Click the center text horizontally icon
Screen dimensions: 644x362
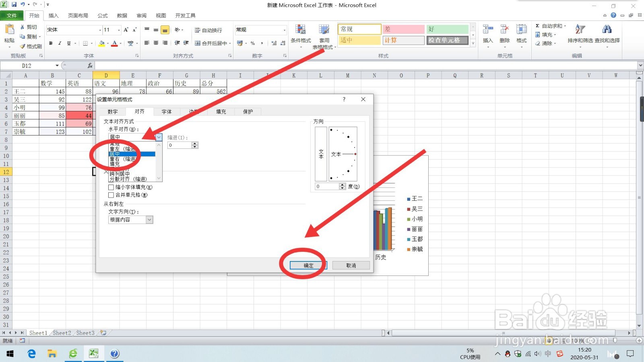point(156,43)
